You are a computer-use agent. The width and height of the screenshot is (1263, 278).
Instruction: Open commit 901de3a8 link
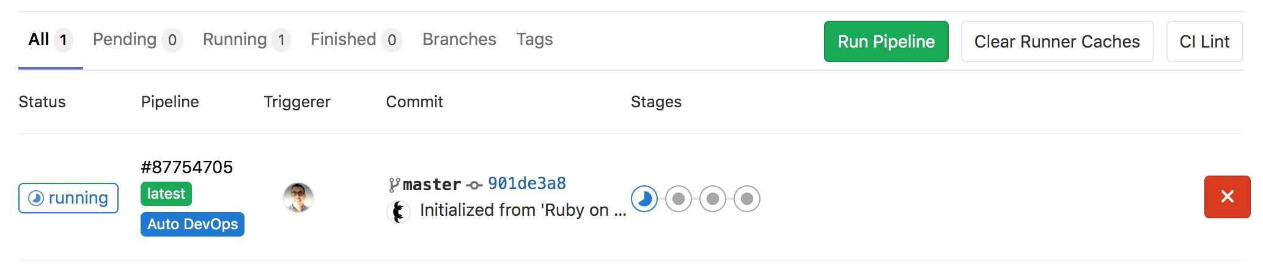point(527,184)
